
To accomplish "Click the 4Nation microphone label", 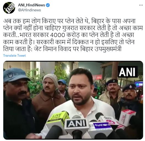I will coord(101,126).
